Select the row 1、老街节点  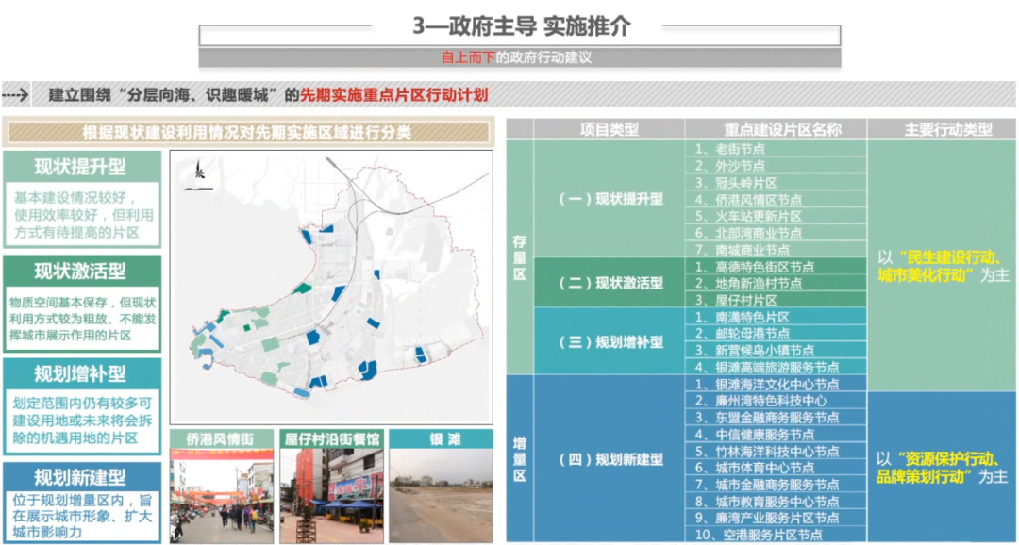point(776,149)
